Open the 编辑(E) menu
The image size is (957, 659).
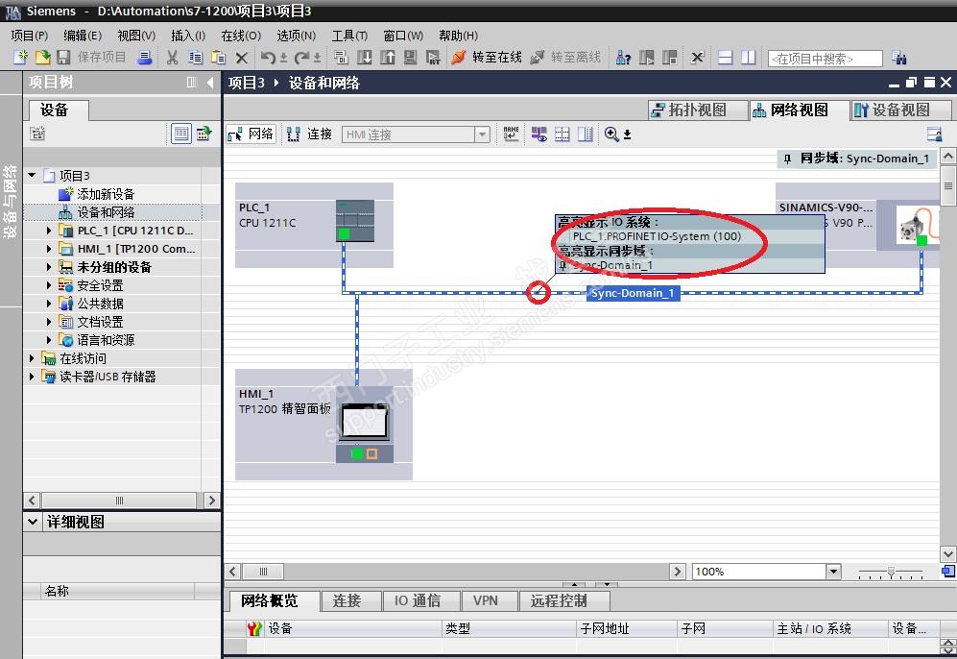pyautogui.click(x=83, y=36)
